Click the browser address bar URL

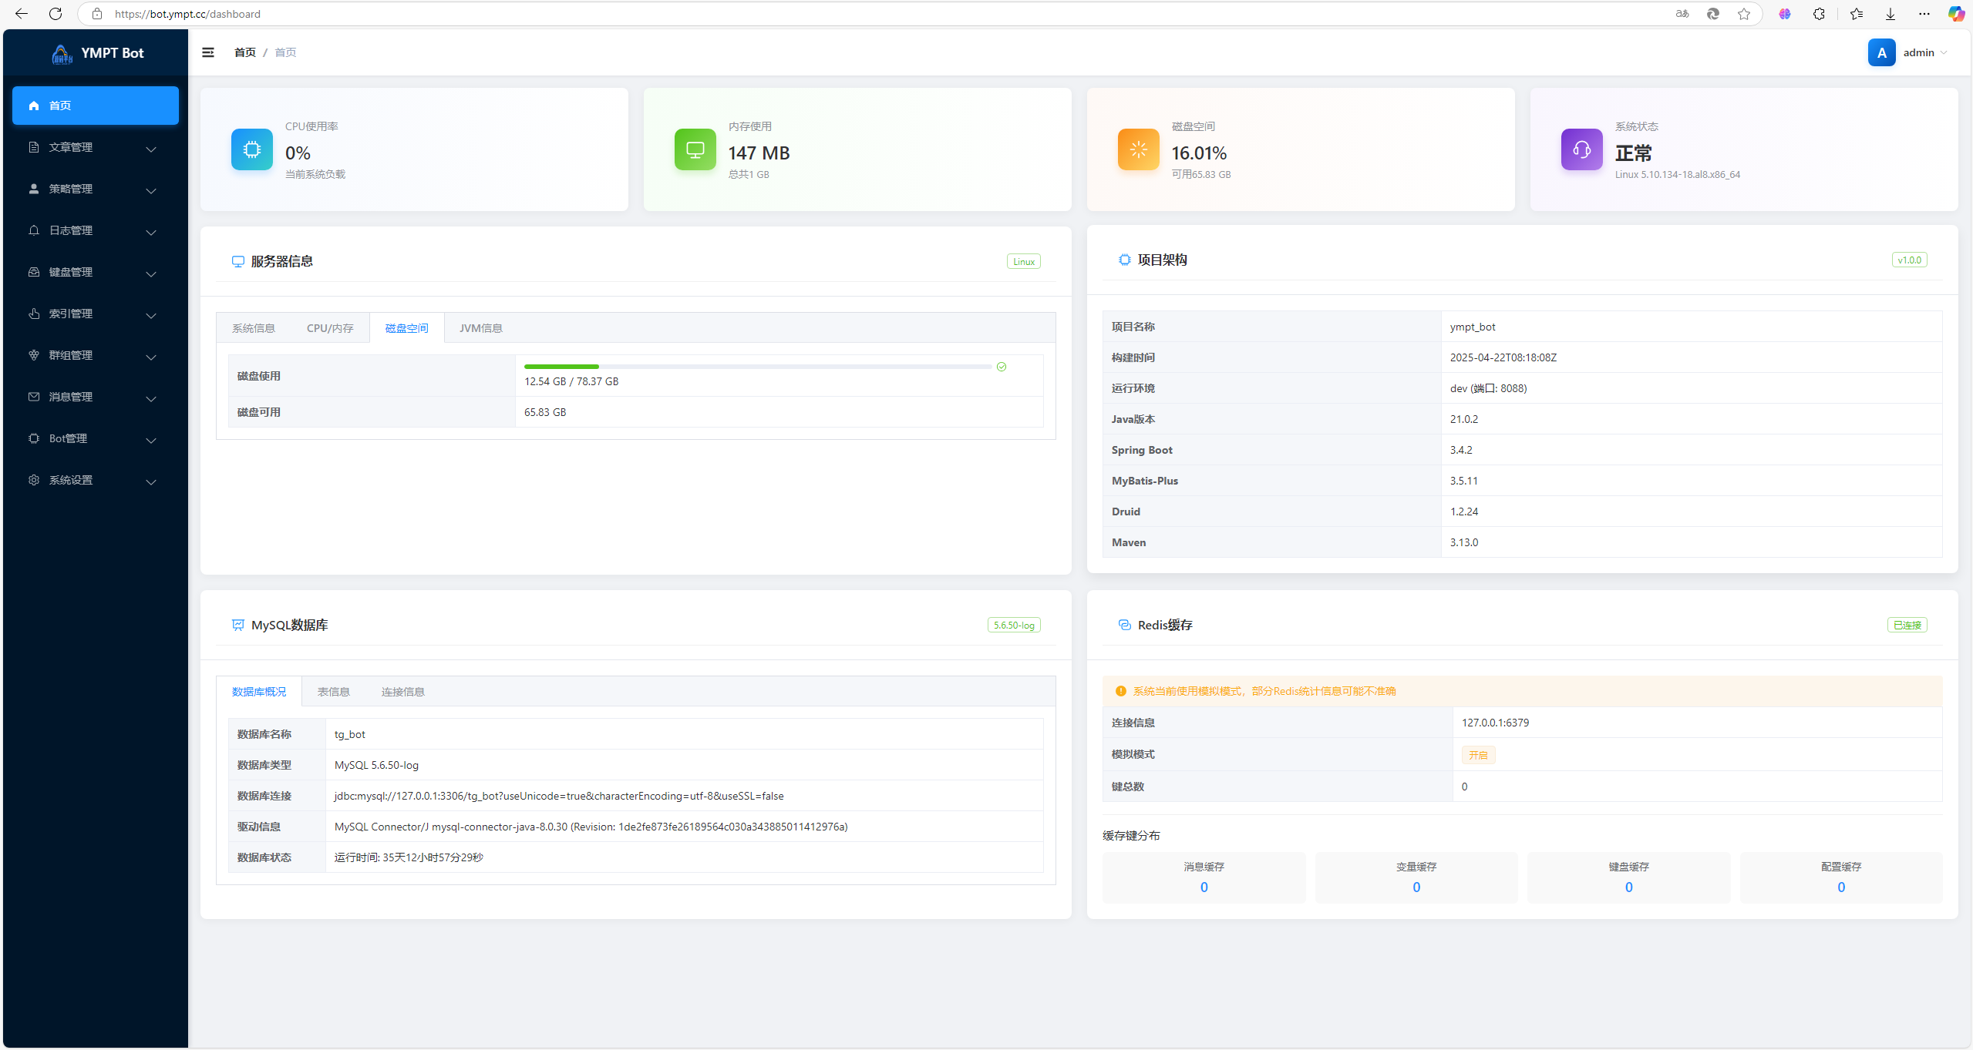pyautogui.click(x=187, y=14)
